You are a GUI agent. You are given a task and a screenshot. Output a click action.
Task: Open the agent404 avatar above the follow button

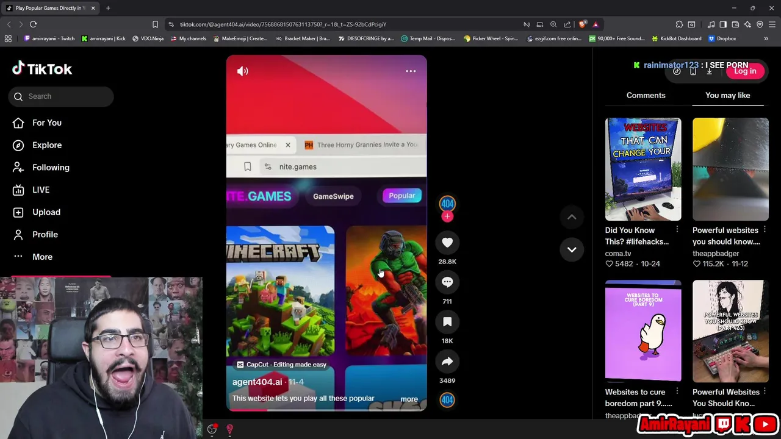(447, 204)
